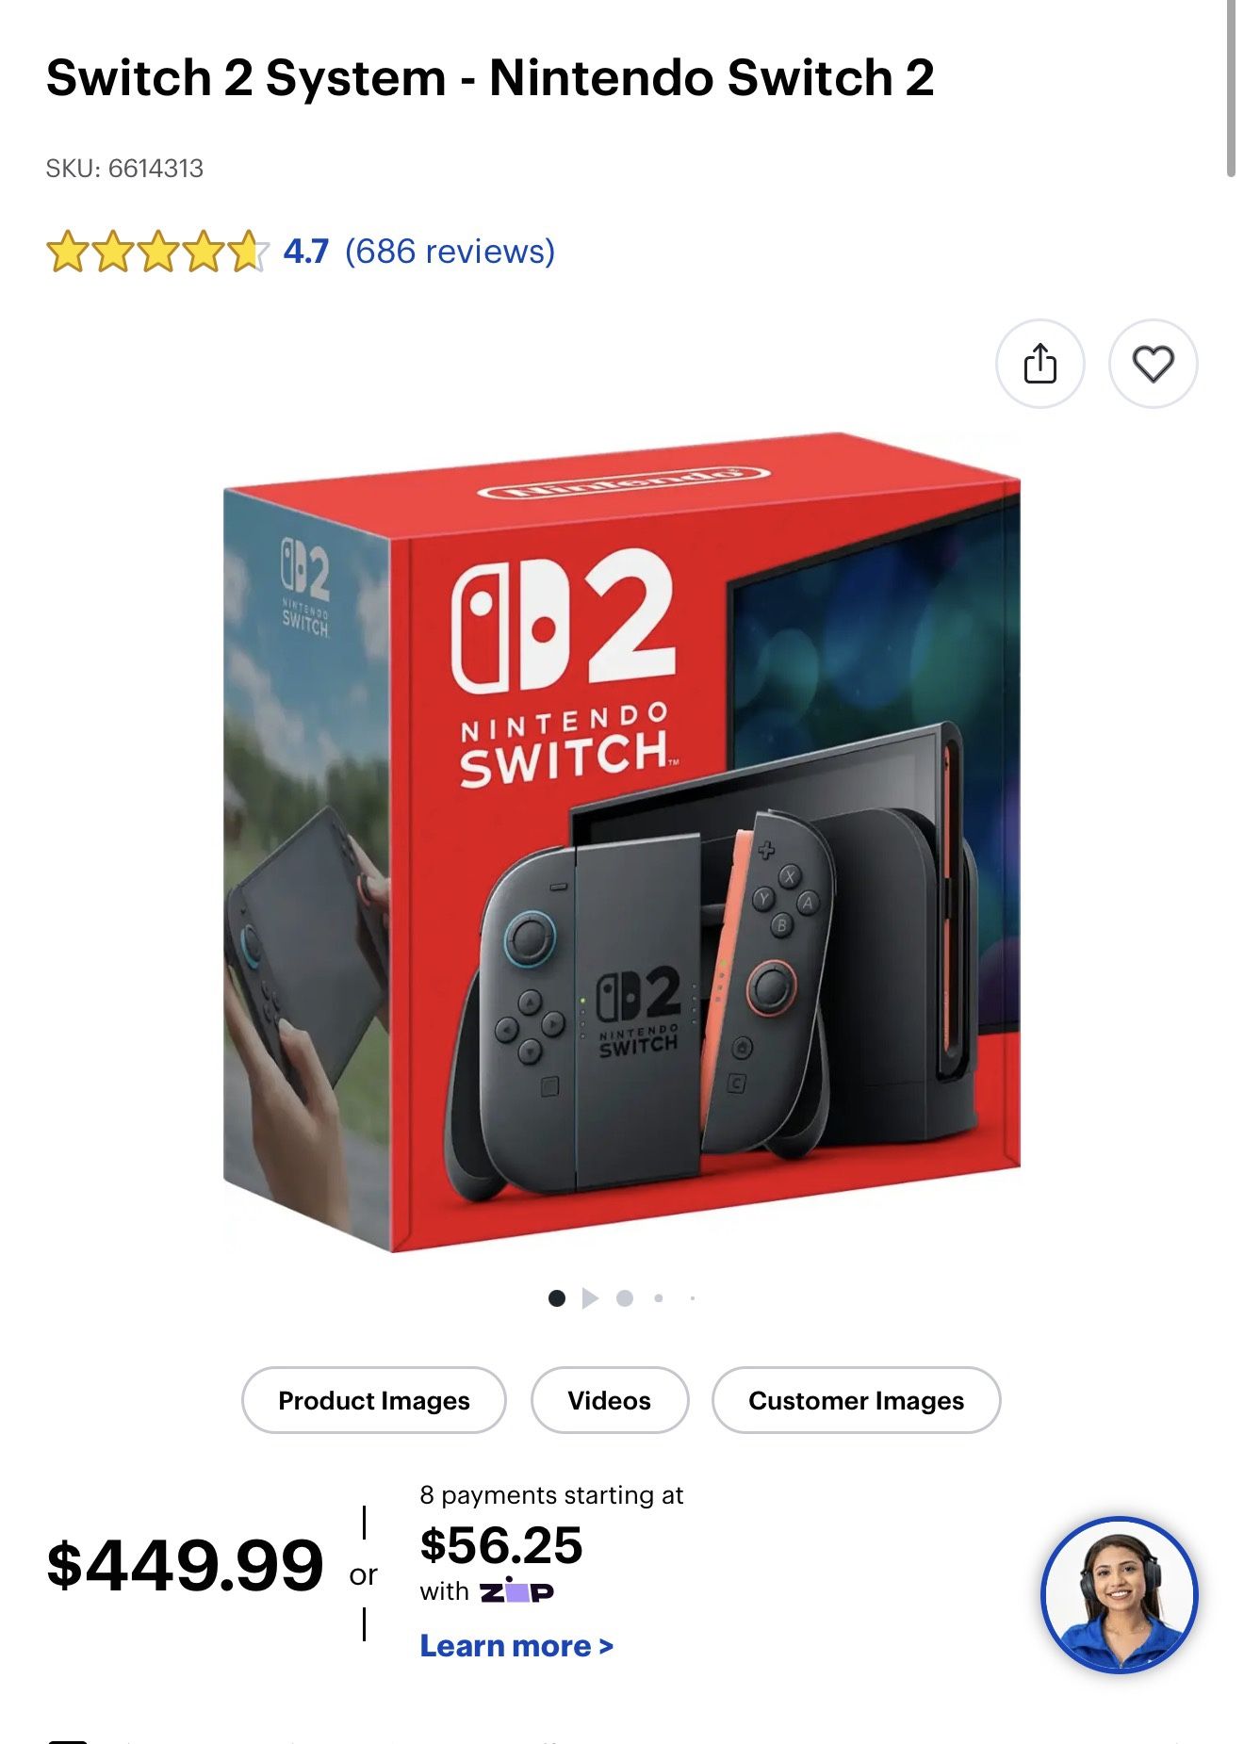Click the $449.99 price
1244x1744 pixels.
185,1565
